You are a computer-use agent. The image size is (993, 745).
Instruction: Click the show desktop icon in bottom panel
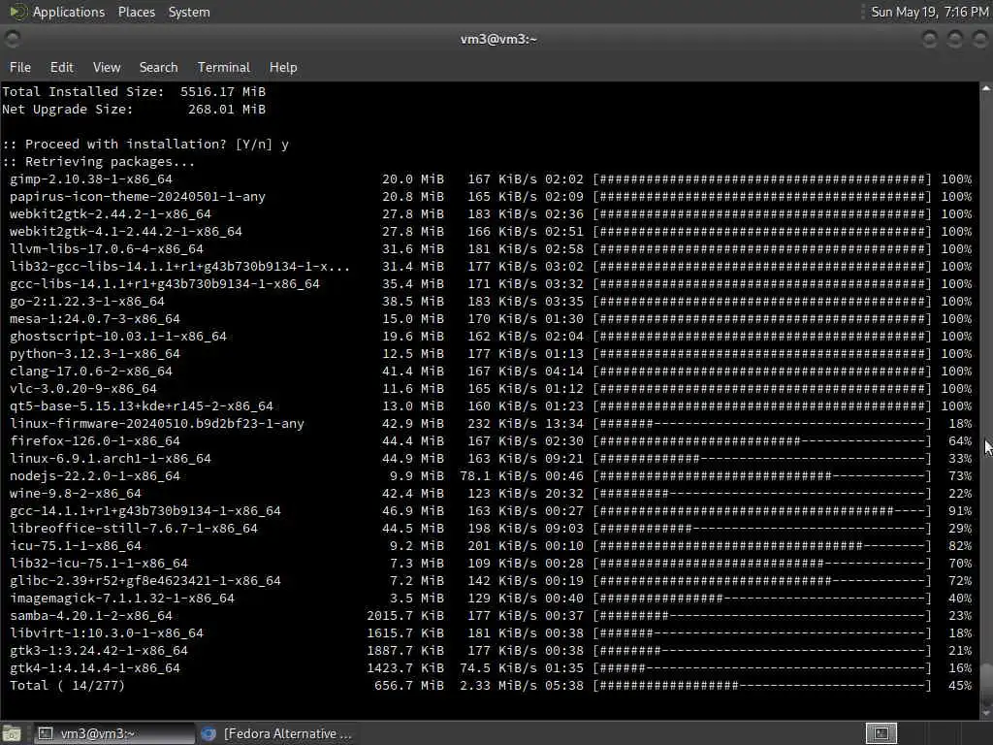tap(12, 733)
